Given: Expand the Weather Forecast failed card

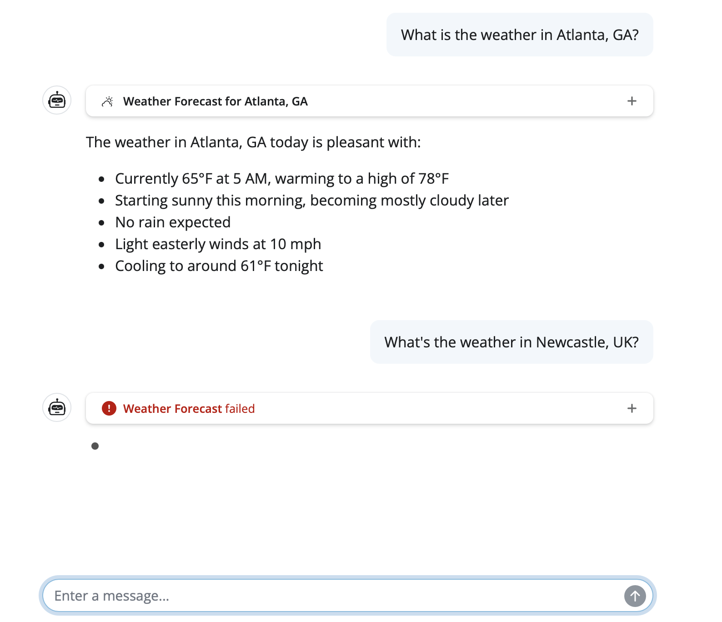Looking at the screenshot, I should 632,408.
